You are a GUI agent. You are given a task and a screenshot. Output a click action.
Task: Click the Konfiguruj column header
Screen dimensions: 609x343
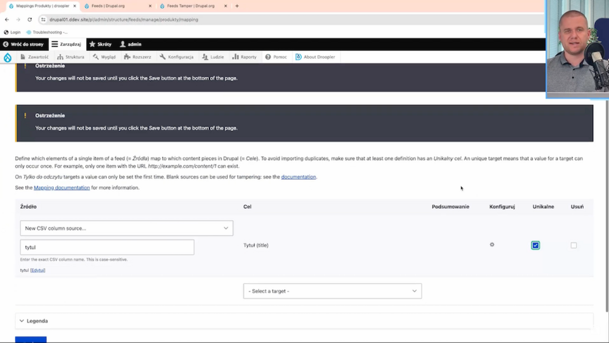(502, 206)
